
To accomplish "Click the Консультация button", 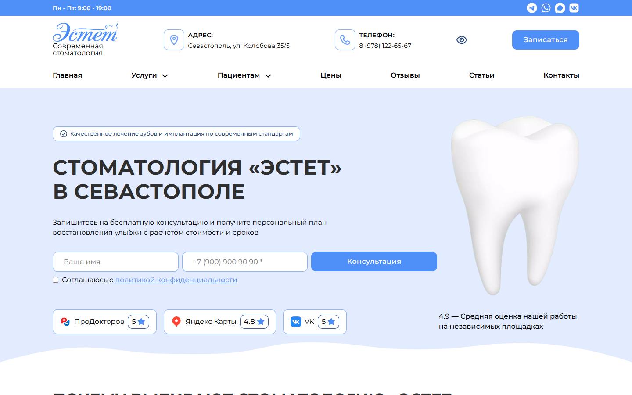I will click(374, 262).
